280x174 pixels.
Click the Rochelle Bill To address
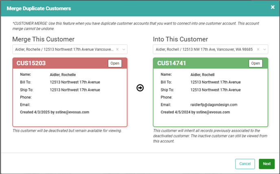point(75,82)
